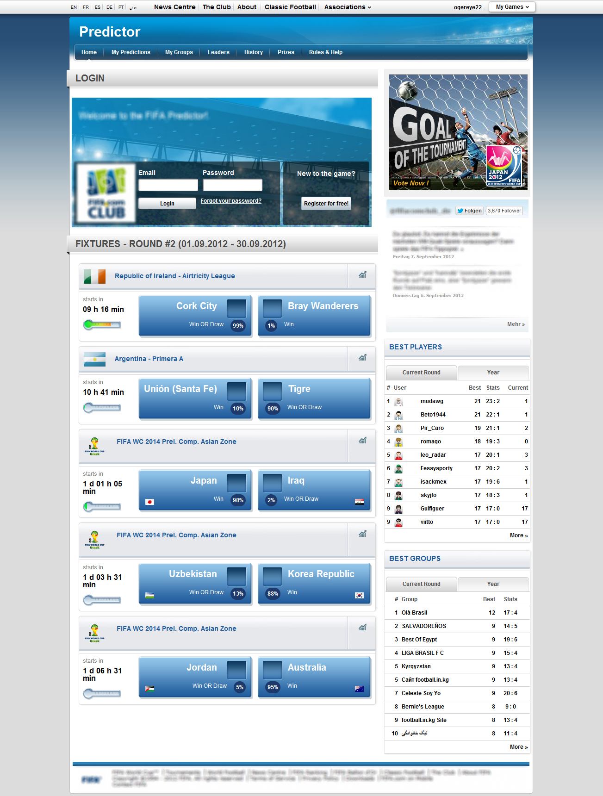603x796 pixels.
Task: Click World Cup logo above Japan–Iraq fixture
Action: click(x=94, y=446)
